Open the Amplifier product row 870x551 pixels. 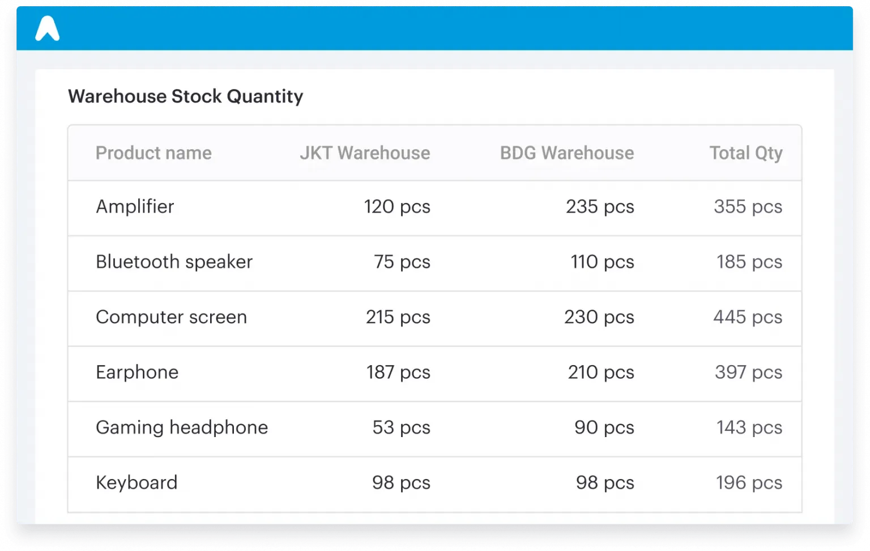tap(135, 207)
